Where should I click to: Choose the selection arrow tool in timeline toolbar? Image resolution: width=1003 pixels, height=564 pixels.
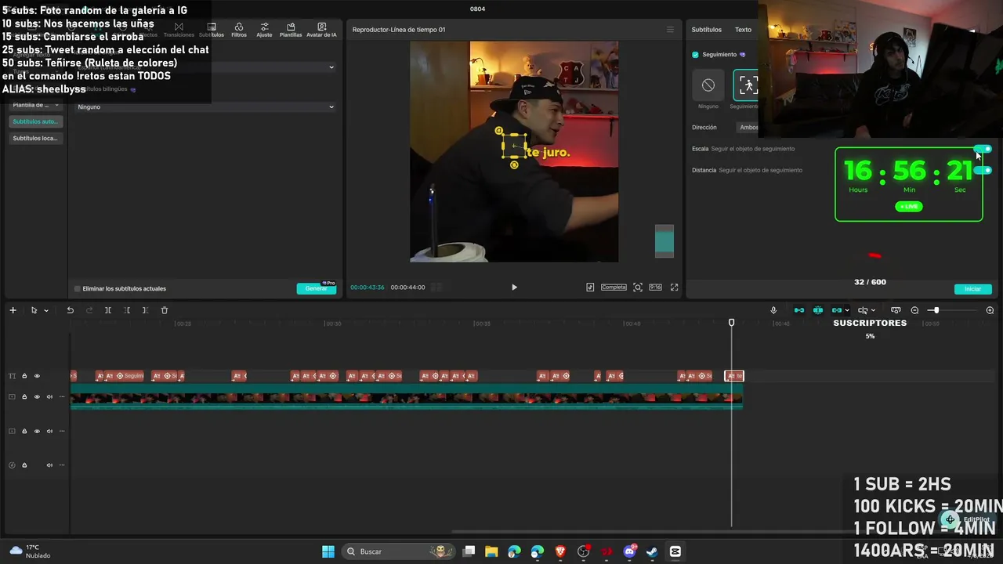click(x=34, y=310)
